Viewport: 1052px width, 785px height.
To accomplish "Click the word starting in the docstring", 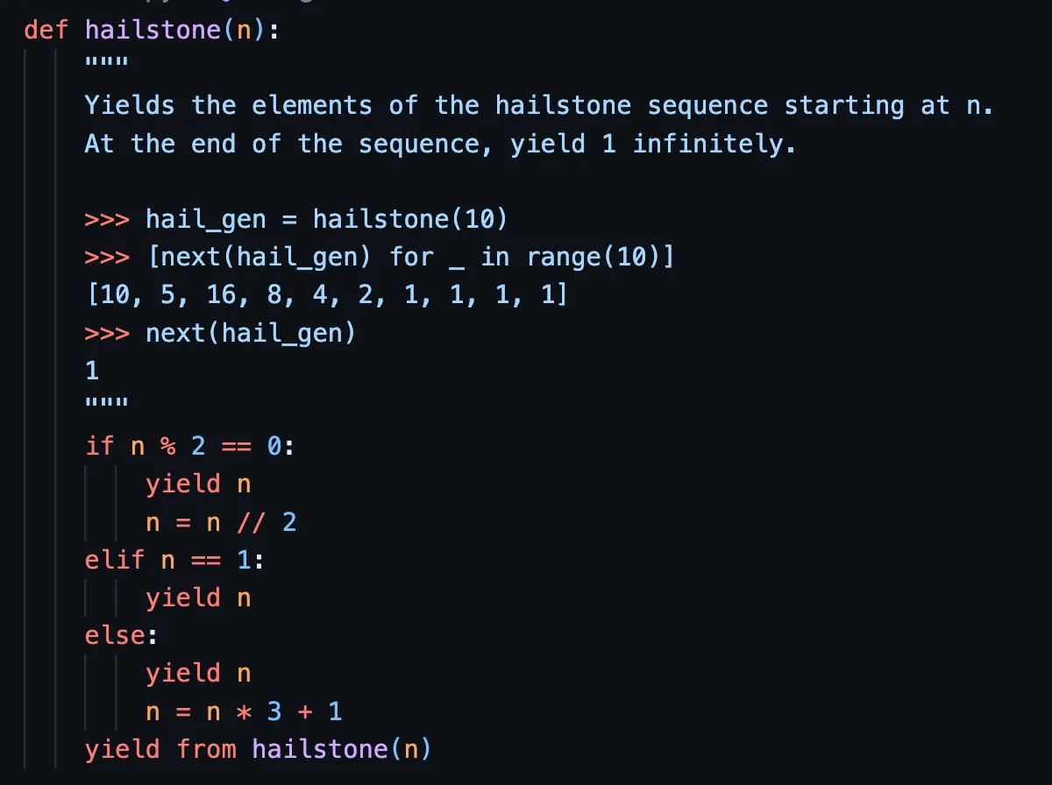I will pyautogui.click(x=843, y=106).
